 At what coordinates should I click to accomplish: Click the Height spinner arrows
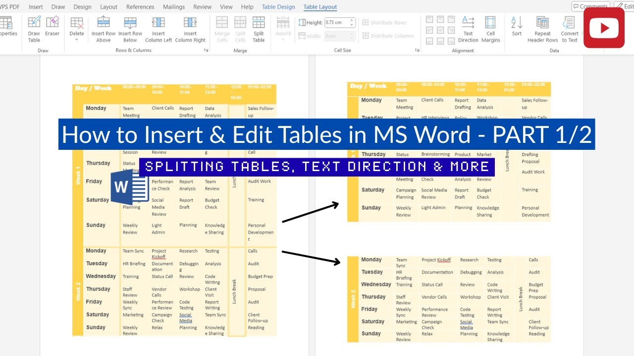tap(352, 23)
